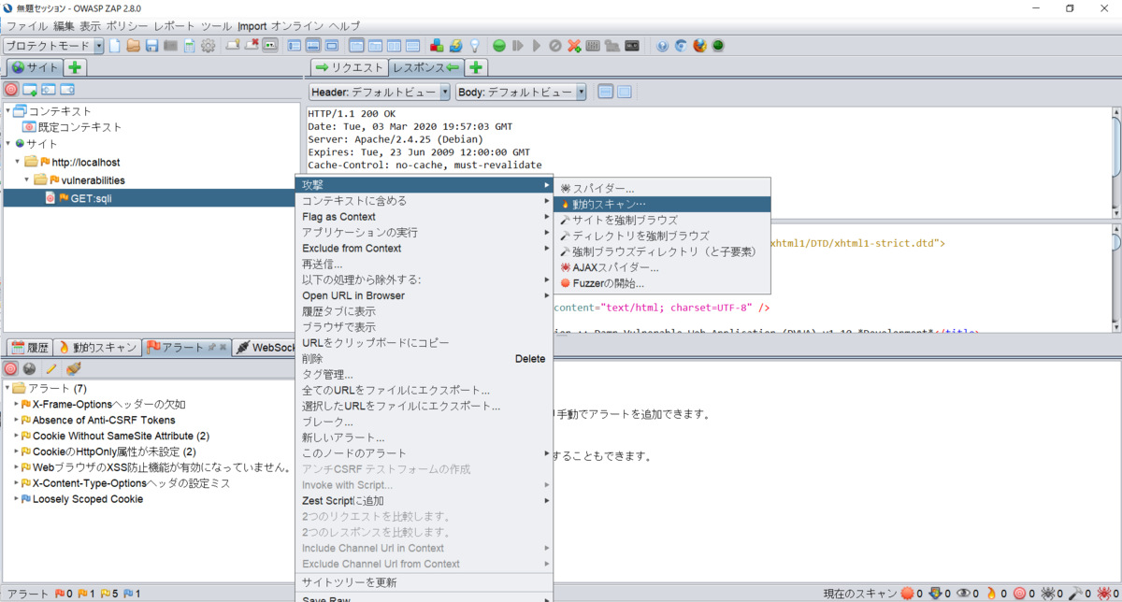Open the Tools menu
Image resolution: width=1122 pixels, height=602 pixels.
point(216,25)
